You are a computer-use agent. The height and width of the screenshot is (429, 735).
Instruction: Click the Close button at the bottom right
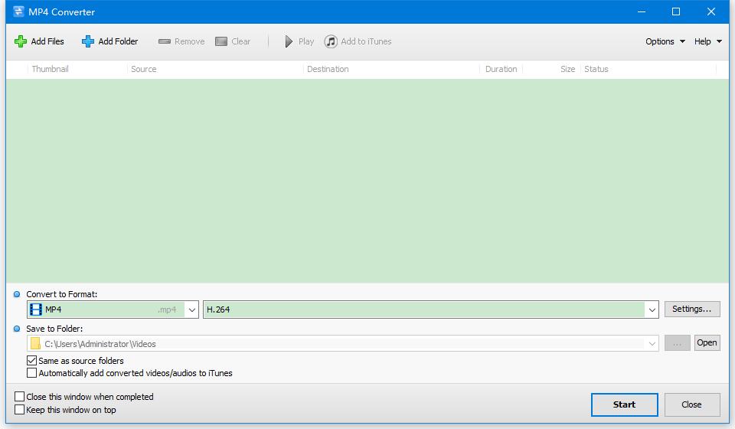[x=692, y=404]
